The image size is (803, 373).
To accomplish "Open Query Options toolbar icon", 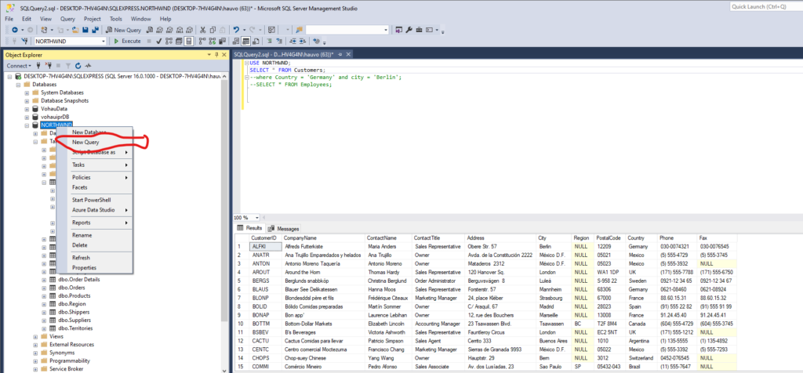I will coord(179,41).
